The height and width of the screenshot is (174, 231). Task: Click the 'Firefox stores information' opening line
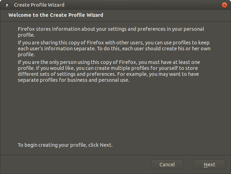tap(111, 29)
